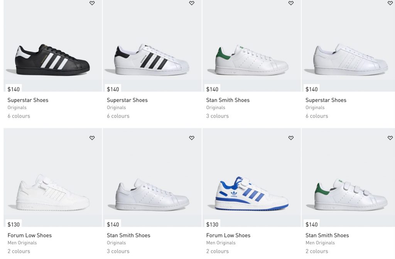The image size is (395, 259).
Task: Open the black Superstar shoe image
Action: 53,60
